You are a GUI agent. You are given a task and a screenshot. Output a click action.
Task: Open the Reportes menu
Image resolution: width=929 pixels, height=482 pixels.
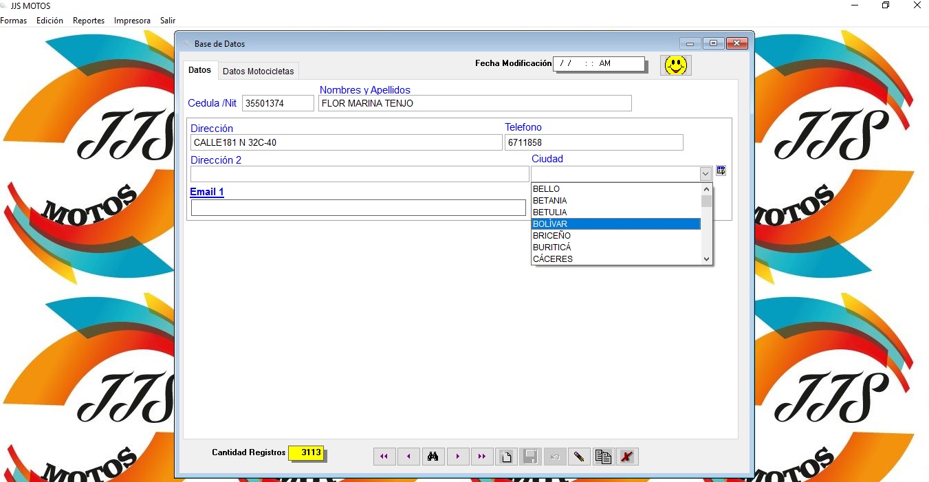pos(89,21)
